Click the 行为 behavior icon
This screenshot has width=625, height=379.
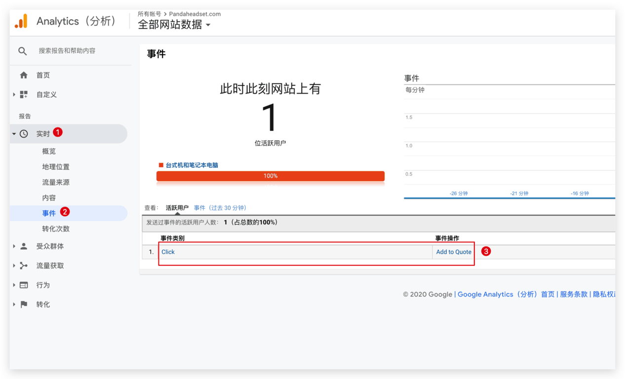coord(24,285)
